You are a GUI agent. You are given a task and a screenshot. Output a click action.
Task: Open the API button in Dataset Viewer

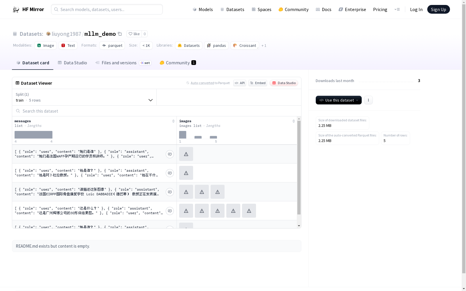tap(240, 83)
